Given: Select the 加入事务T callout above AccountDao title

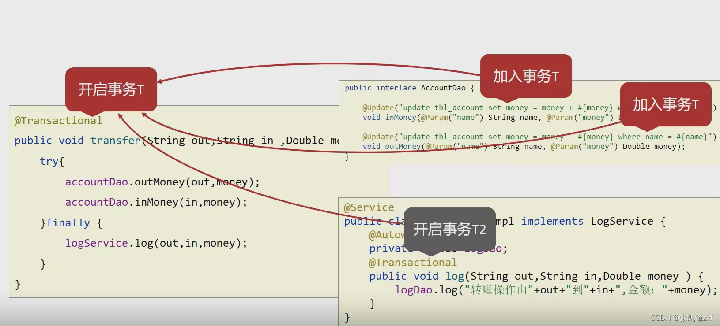Looking at the screenshot, I should 526,76.
